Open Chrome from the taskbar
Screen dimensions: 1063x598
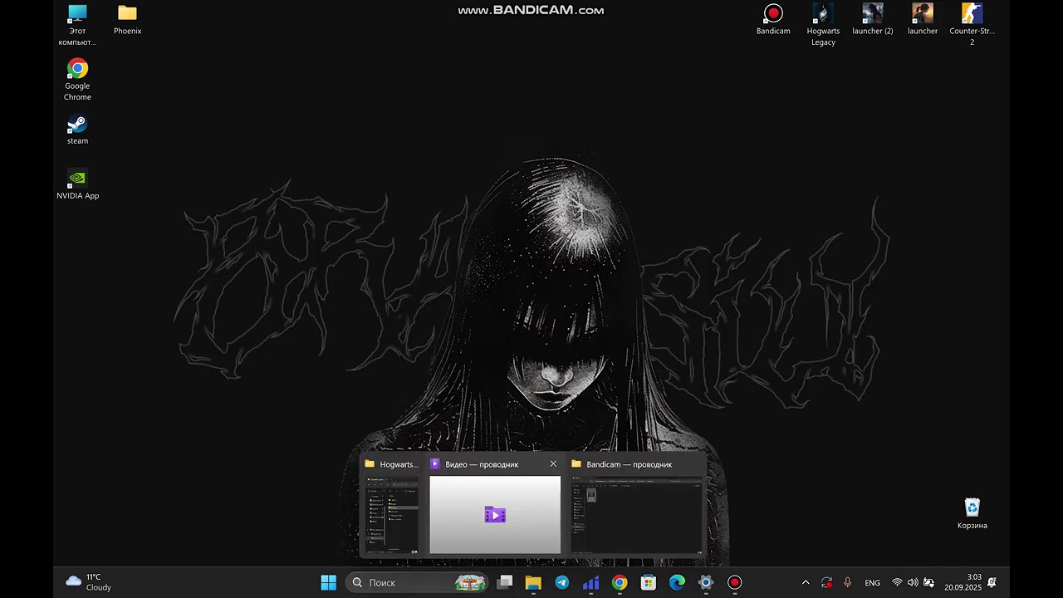pos(620,582)
